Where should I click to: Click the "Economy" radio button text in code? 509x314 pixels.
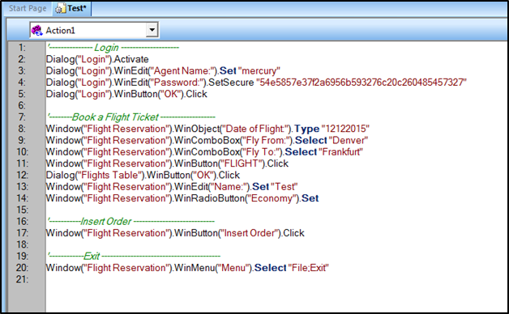272,198
